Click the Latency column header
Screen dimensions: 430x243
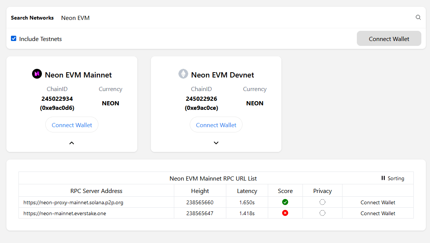(247, 191)
